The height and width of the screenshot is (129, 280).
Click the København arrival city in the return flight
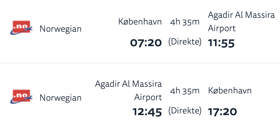point(230,91)
